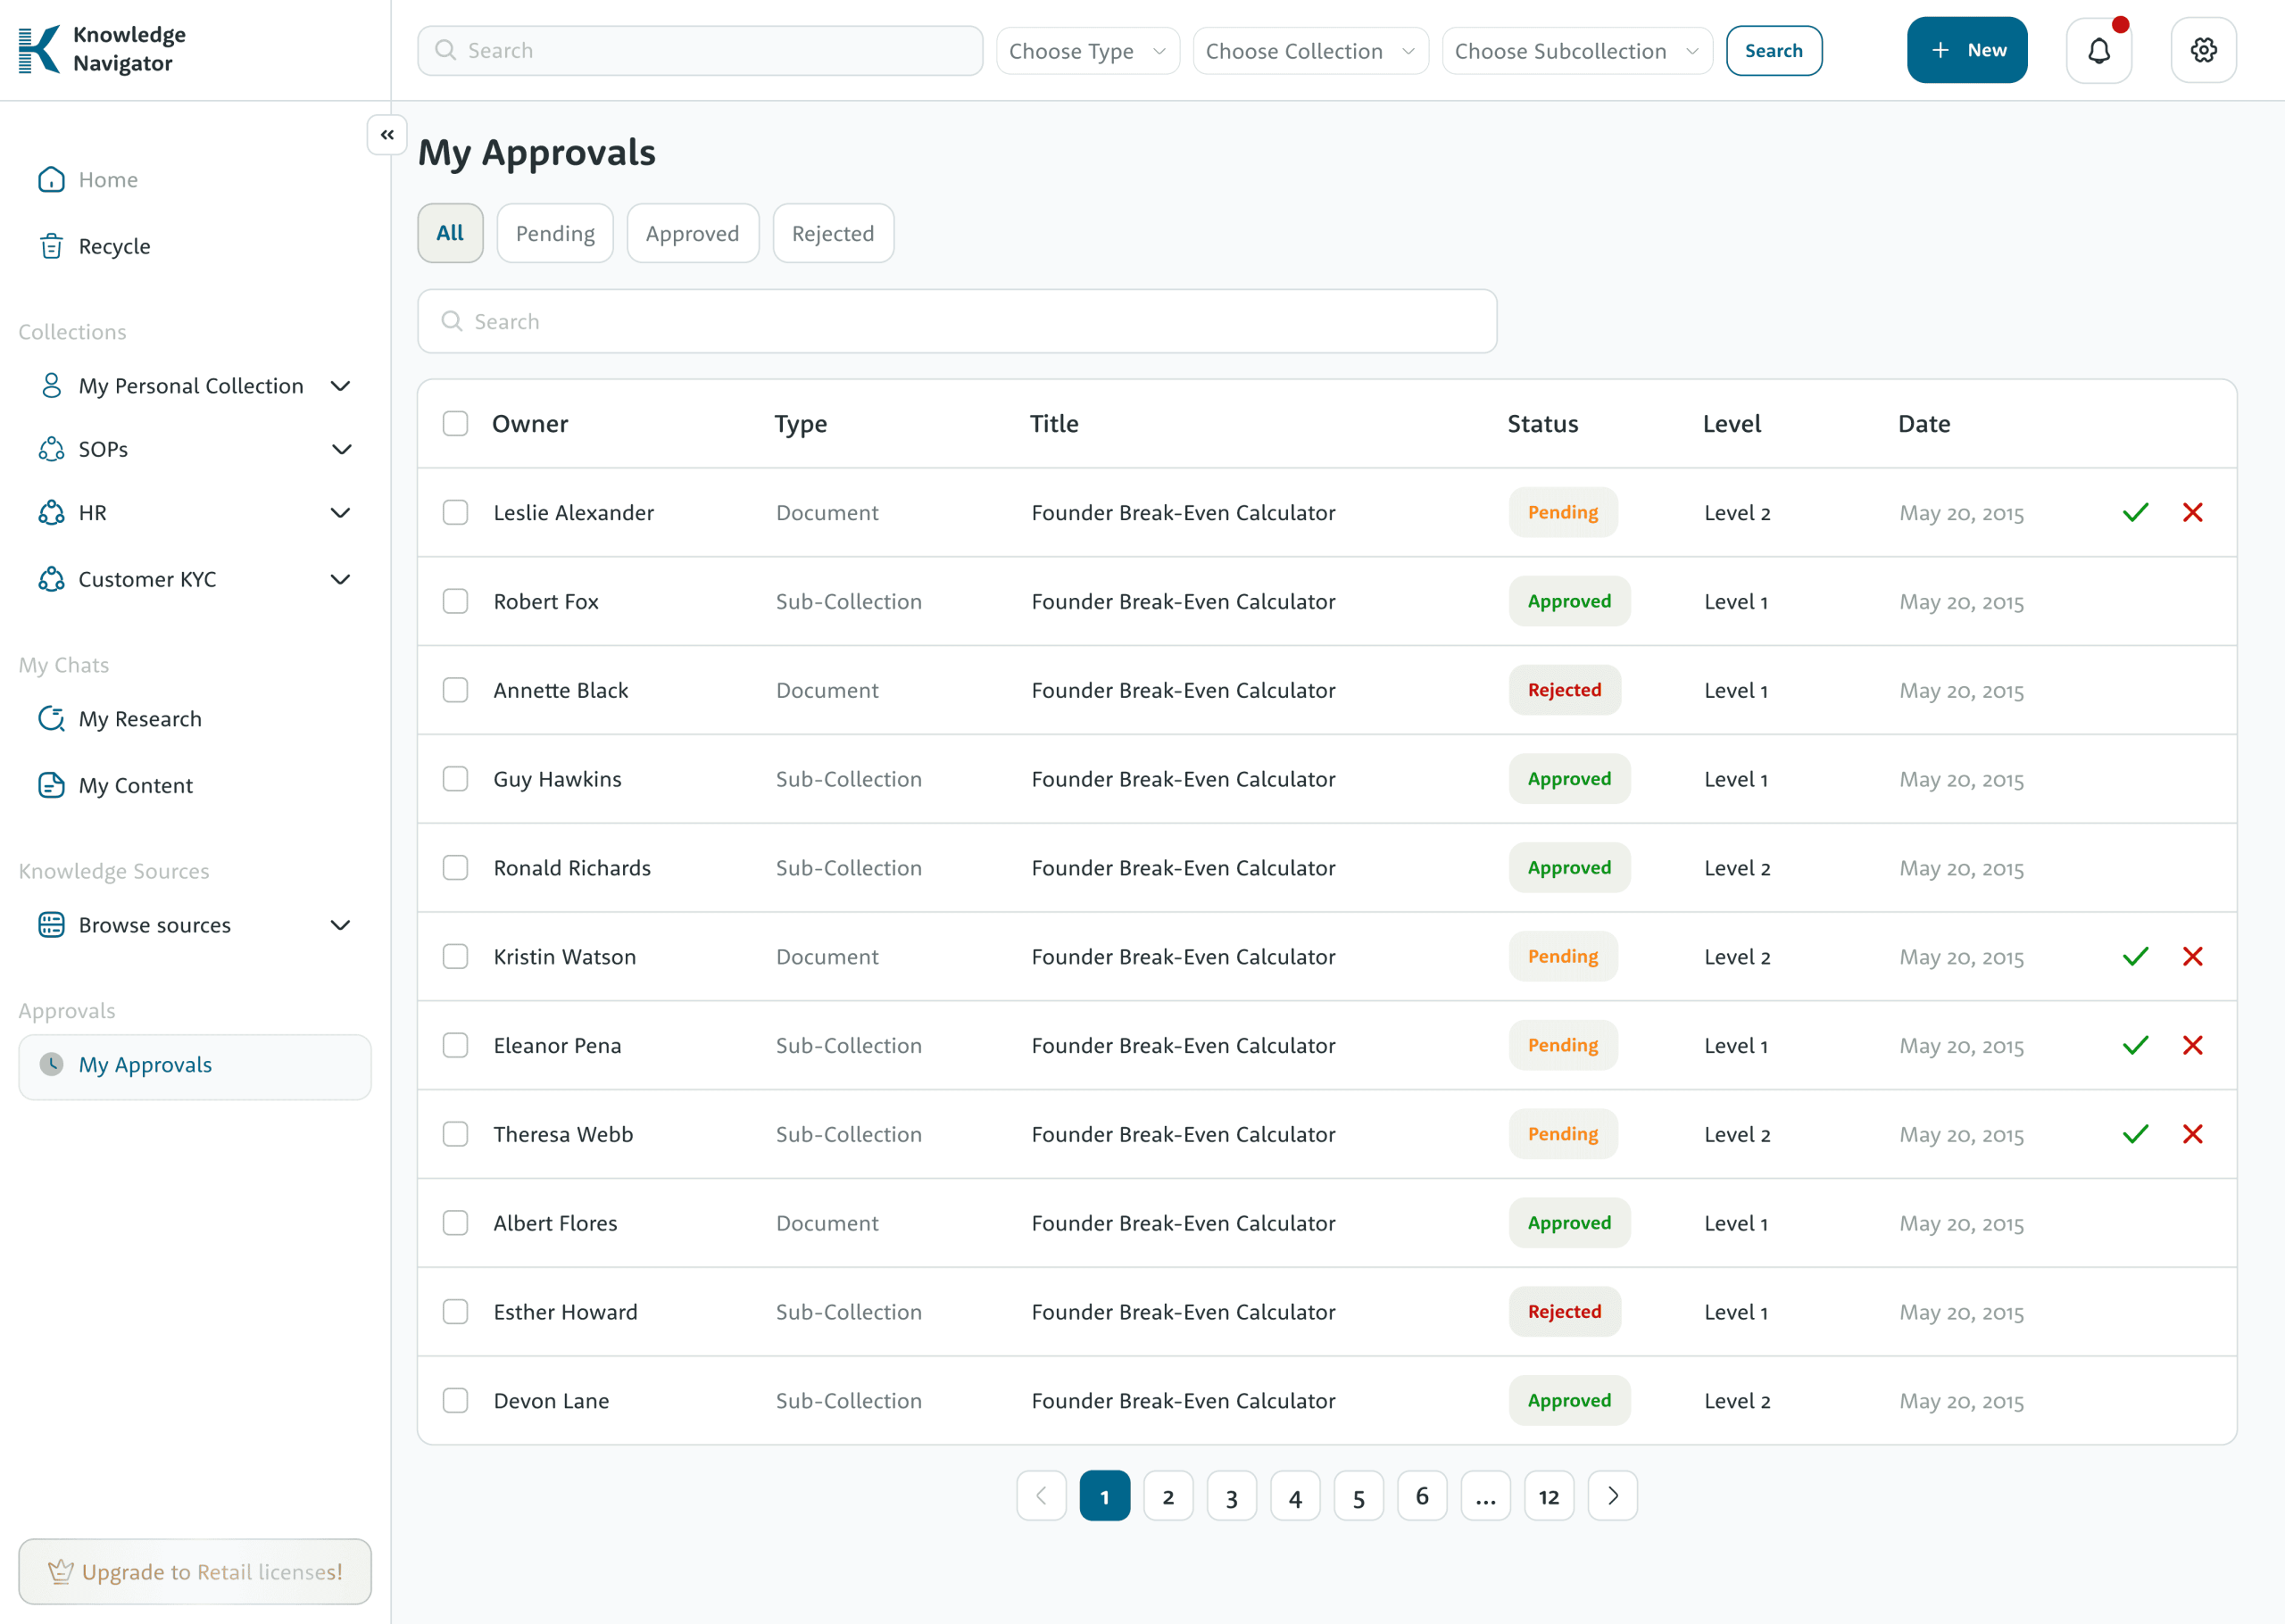Switch to the Pending tab
The image size is (2285, 1624).
click(555, 234)
